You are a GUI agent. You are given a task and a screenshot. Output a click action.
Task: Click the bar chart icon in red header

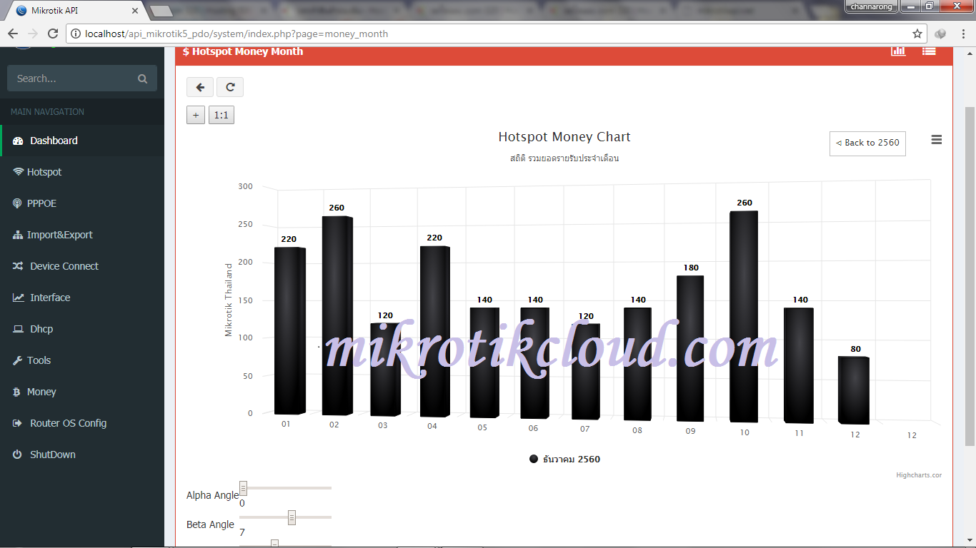898,51
